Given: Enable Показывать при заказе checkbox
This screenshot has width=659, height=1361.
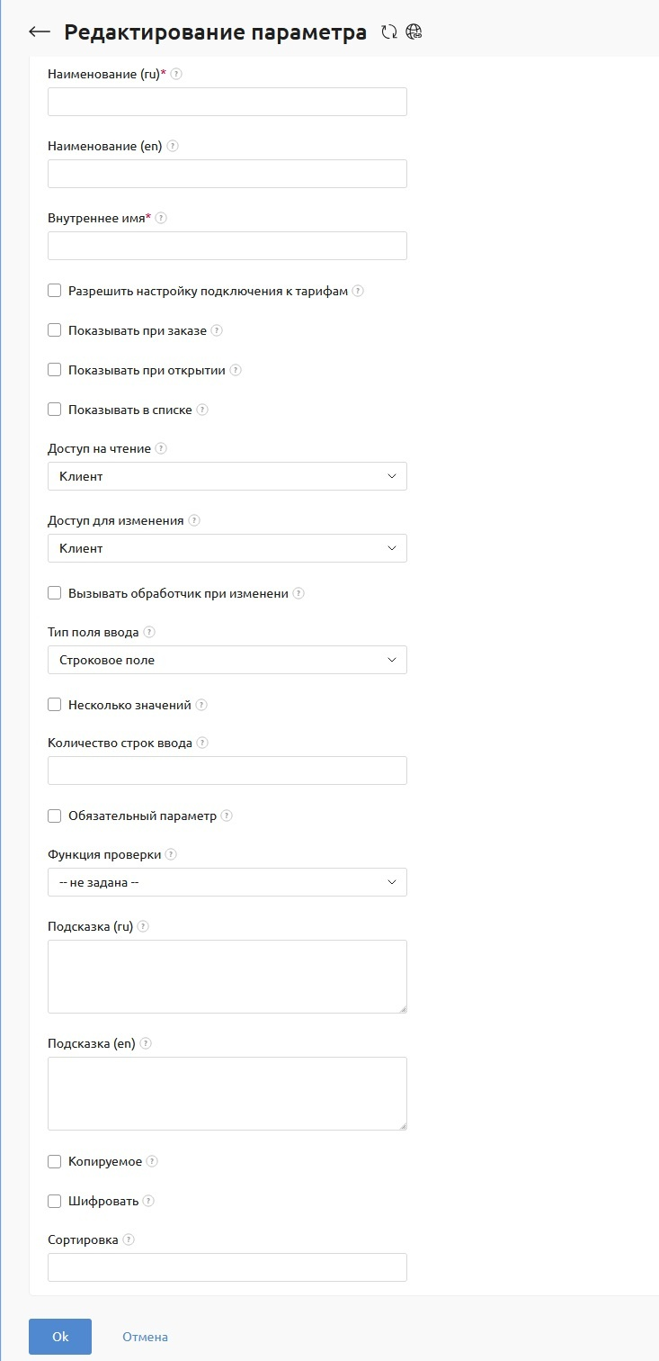Looking at the screenshot, I should (54, 329).
